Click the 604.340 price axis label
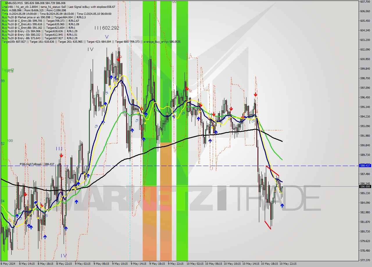Viewport: 372px width, 267px height. click(365, 30)
